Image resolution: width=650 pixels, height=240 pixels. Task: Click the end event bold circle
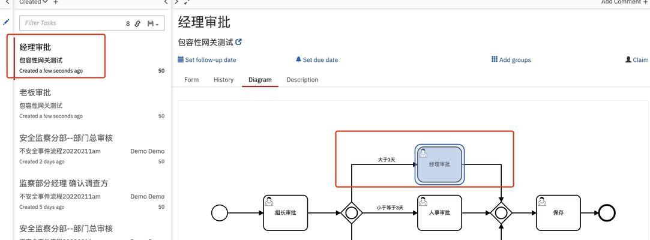coord(607,213)
